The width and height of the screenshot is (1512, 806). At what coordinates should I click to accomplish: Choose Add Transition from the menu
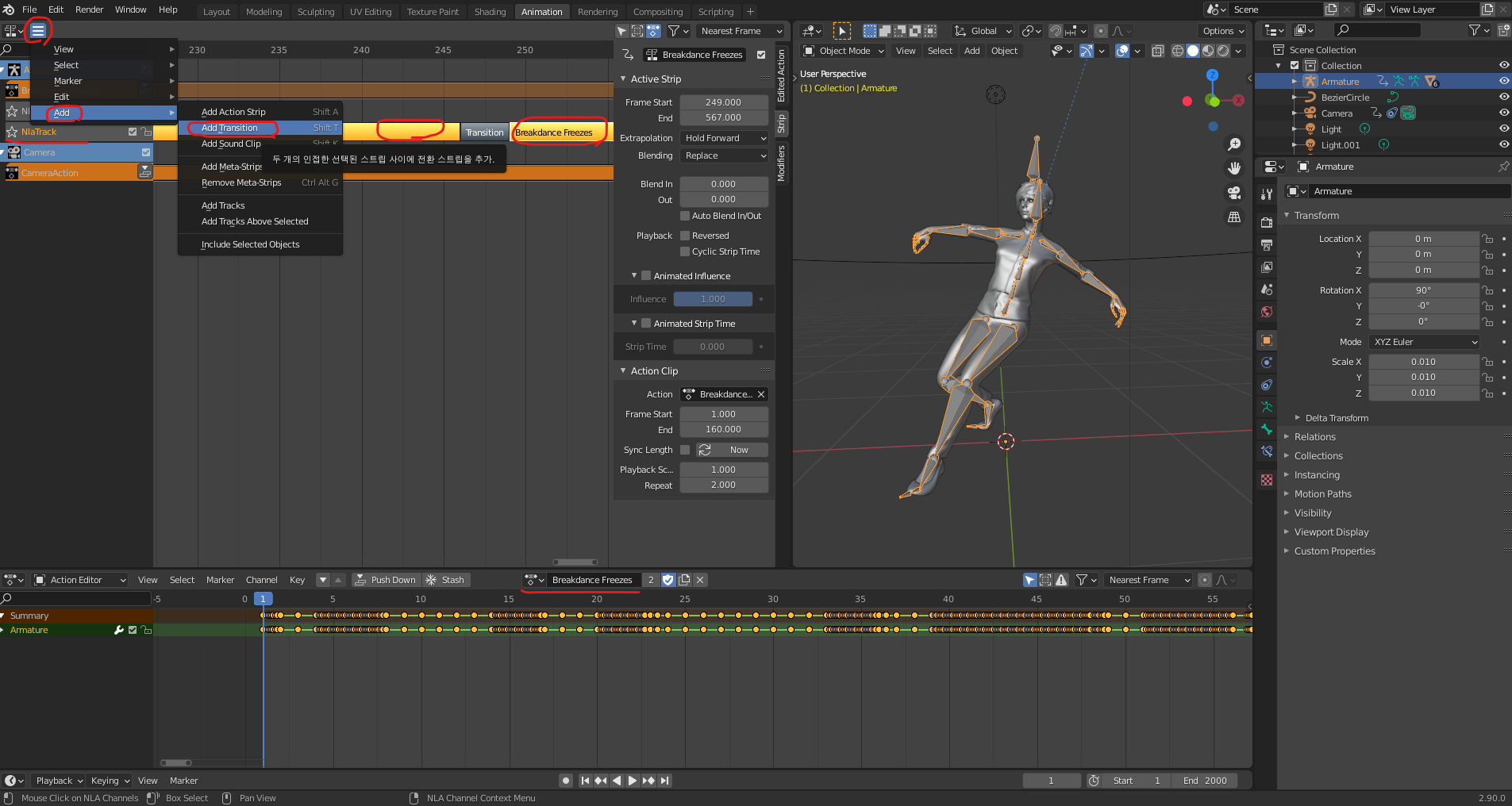click(x=229, y=128)
